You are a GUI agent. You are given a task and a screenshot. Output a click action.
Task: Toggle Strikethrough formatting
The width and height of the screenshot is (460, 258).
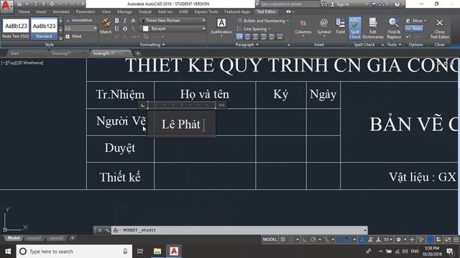point(133,21)
